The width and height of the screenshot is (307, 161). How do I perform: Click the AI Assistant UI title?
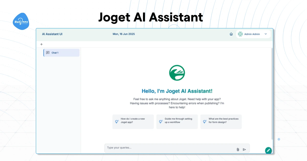52,34
